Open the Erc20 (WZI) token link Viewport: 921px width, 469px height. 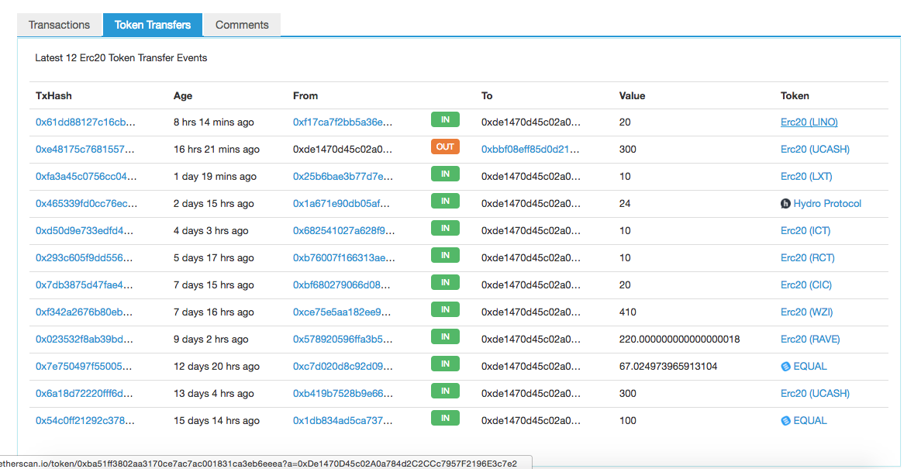[805, 312]
